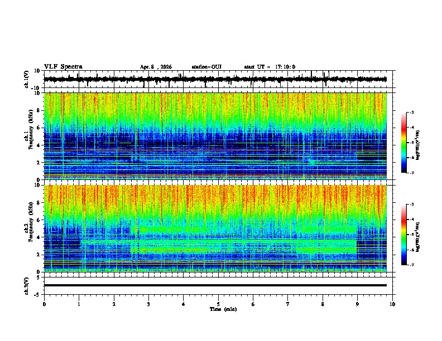Click the "4" kHz tick on ch.2 frequency axis
This screenshot has width=442, height=341.
point(39,237)
